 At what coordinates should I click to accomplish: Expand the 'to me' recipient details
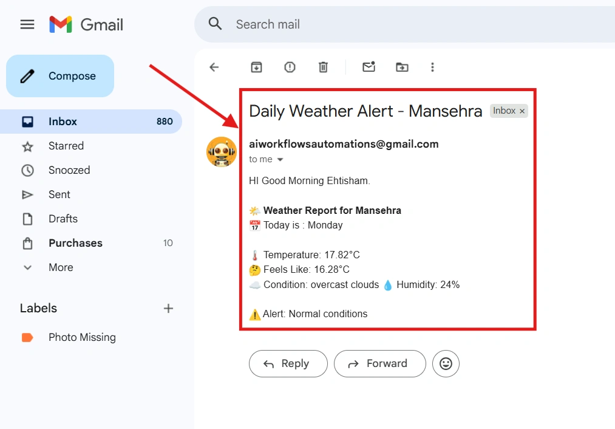[x=265, y=159]
